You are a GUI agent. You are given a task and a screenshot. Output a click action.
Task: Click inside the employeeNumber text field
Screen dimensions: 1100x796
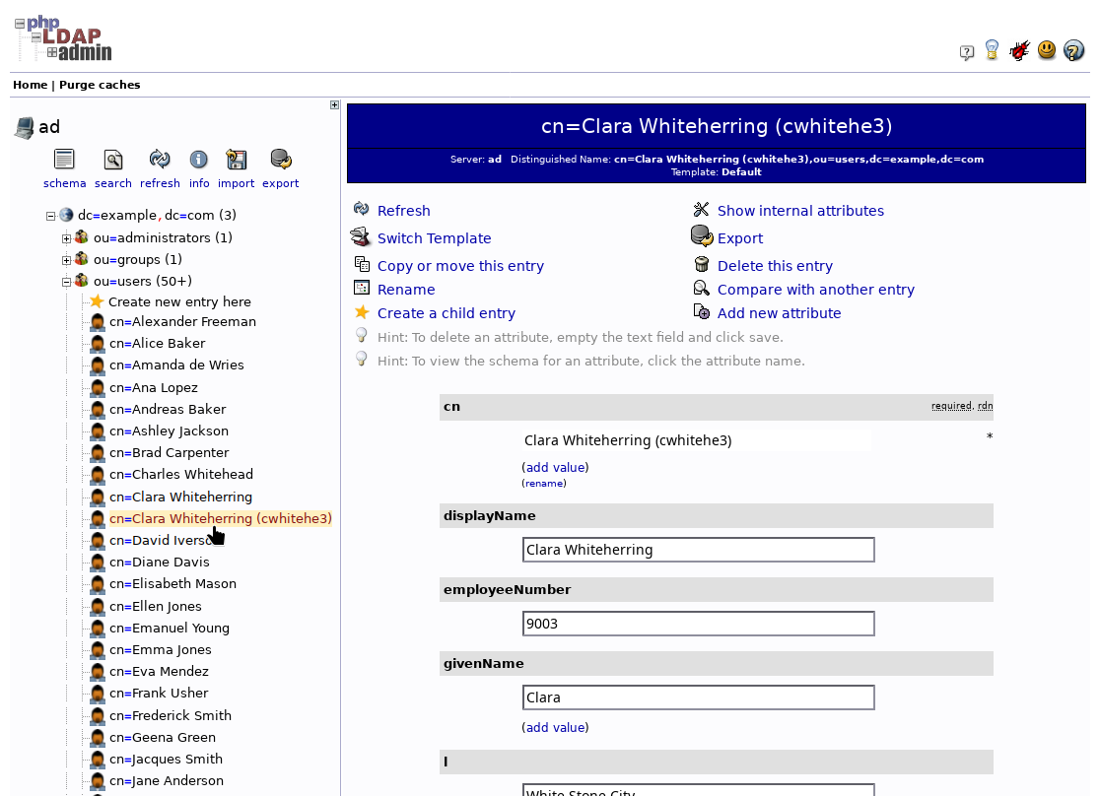(697, 623)
